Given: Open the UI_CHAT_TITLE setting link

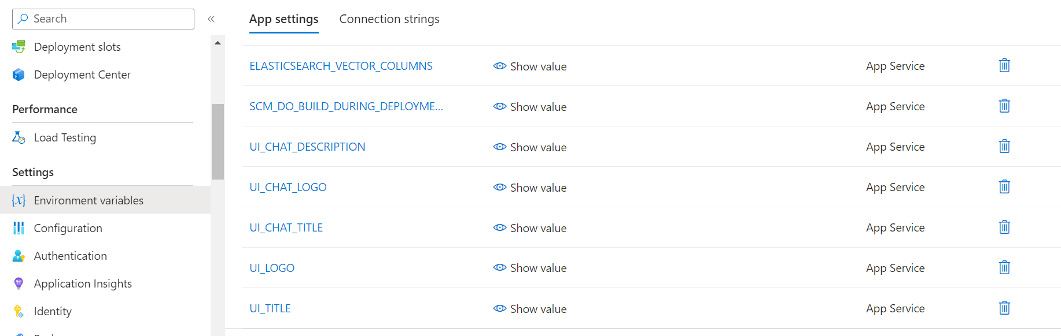Looking at the screenshot, I should [286, 227].
